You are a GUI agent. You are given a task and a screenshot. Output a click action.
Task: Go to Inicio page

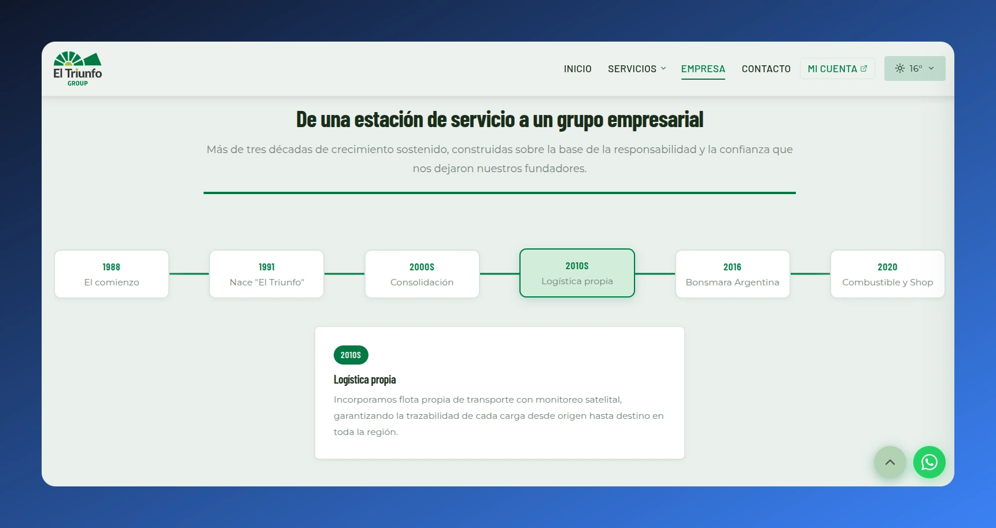577,69
